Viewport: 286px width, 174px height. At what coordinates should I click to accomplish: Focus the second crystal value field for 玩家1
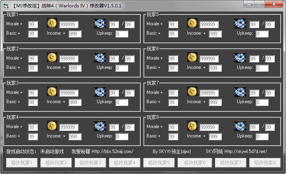pos(129,25)
